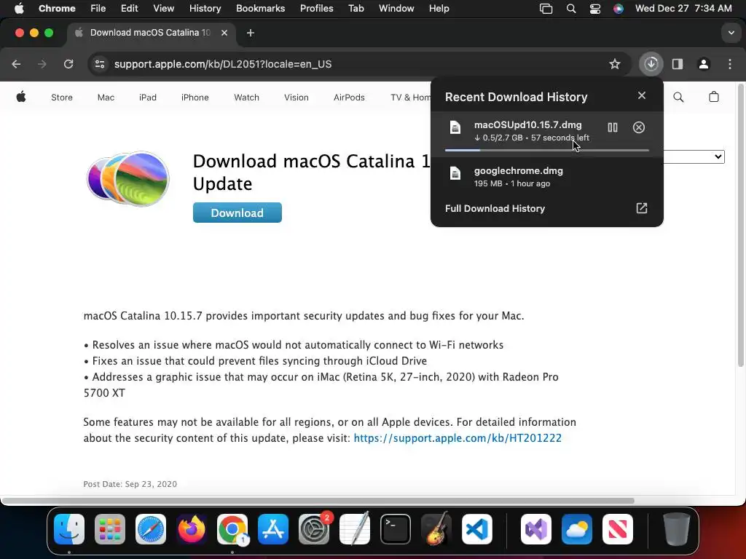
Task: Open Siri from the menu bar
Action: (x=618, y=9)
